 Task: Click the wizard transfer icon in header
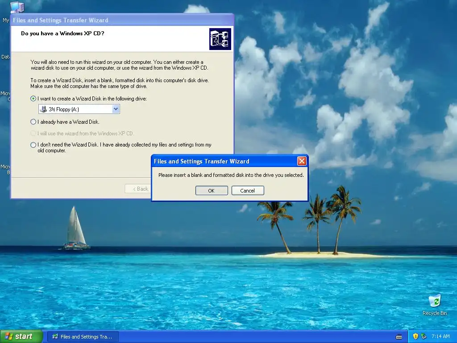[x=220, y=39]
